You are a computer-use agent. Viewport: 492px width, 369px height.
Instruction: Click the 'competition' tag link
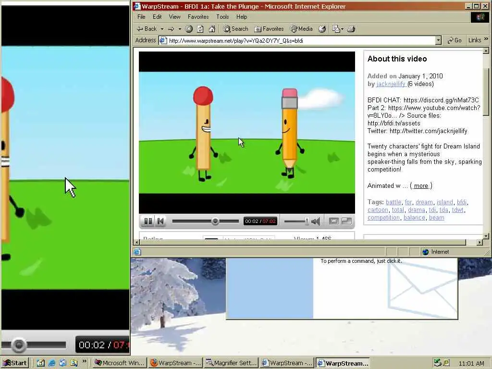coord(383,218)
